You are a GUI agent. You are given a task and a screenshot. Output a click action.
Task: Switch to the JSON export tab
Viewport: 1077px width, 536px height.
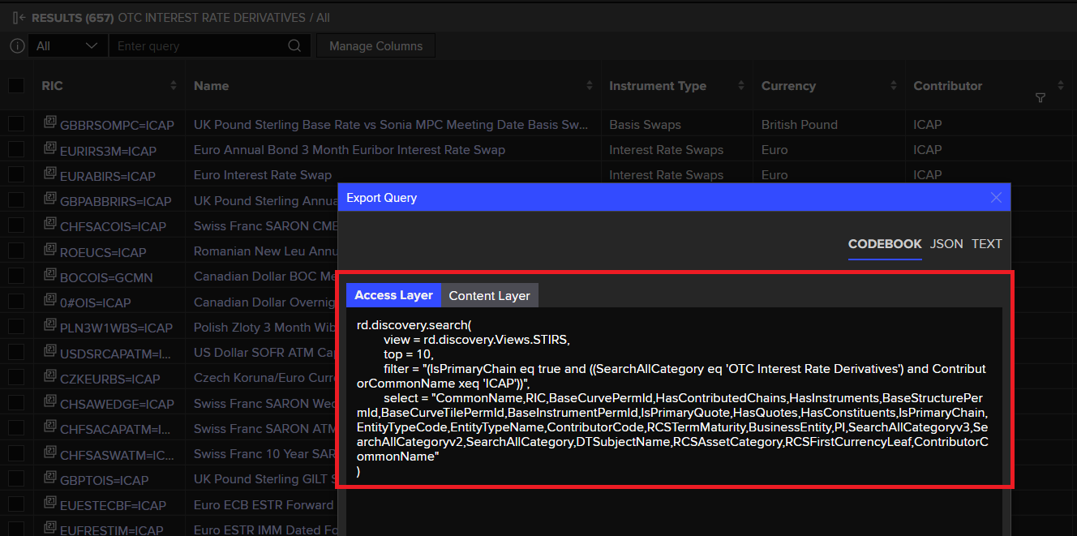pos(946,244)
